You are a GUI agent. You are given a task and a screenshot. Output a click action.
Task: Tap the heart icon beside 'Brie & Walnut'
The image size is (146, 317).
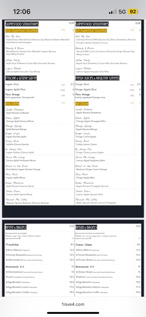click(x=76, y=250)
